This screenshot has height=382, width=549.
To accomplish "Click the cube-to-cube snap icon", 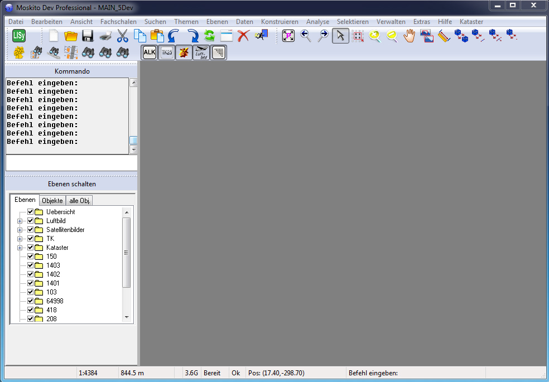I will click(461, 36).
